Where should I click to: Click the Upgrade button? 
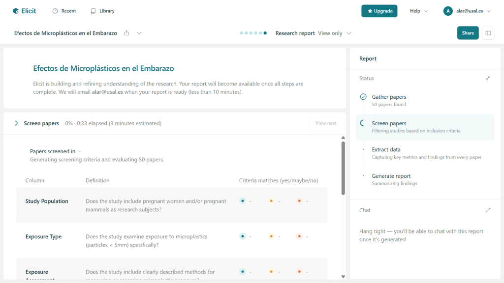coord(379,11)
